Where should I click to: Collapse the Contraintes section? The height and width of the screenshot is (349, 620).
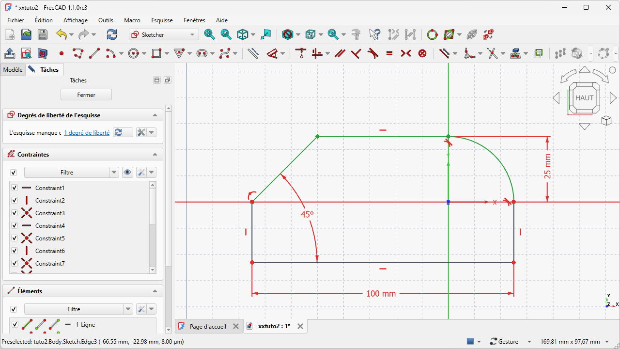pyautogui.click(x=155, y=155)
